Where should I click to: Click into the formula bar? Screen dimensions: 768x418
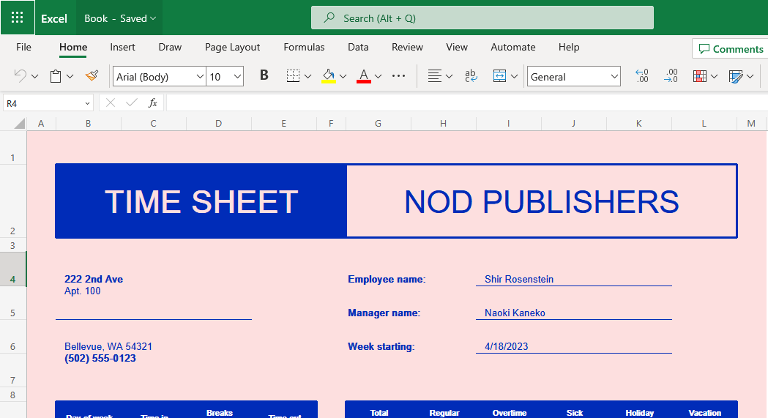click(467, 102)
